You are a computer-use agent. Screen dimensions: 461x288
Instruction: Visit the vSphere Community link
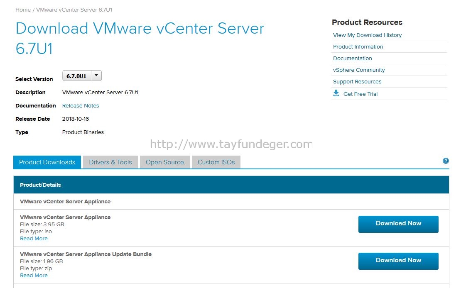[359, 70]
